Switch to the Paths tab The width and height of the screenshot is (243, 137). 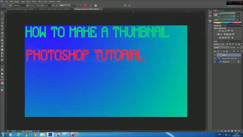tap(228, 41)
